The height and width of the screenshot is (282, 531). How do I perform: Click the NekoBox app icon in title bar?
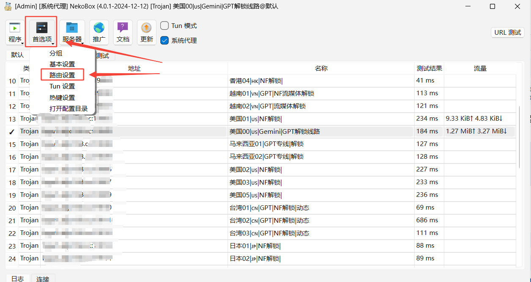pos(8,6)
